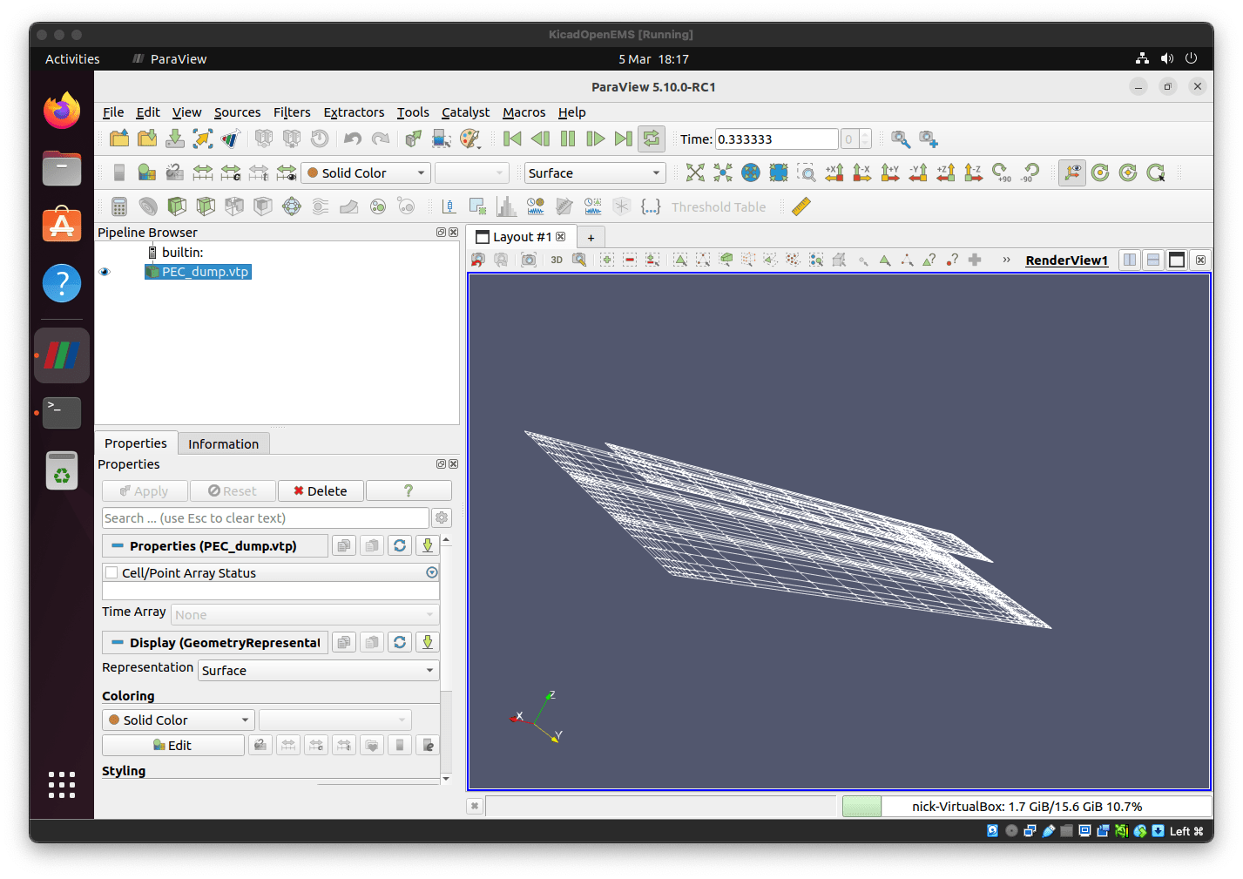Step to next frame
The height and width of the screenshot is (879, 1243).
[x=596, y=139]
